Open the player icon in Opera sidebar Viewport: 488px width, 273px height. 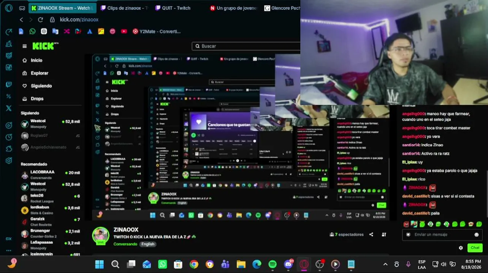click(x=9, y=126)
